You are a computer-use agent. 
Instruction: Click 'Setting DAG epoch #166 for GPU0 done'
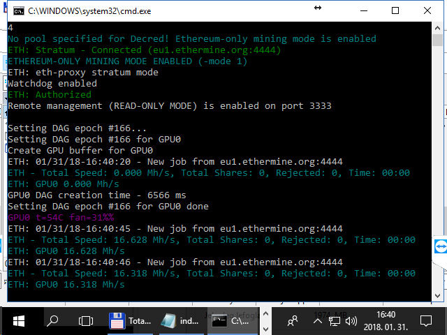(x=108, y=207)
